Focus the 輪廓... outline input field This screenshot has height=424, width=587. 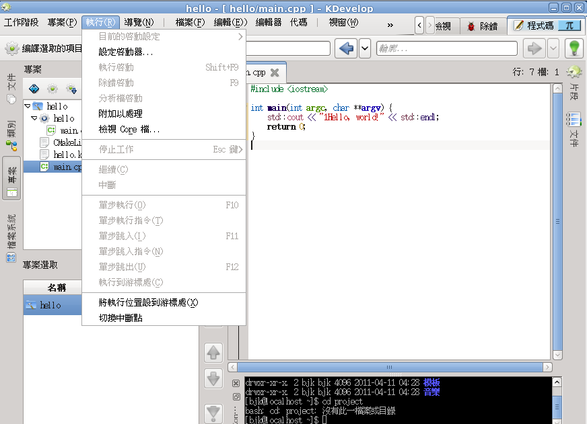[446, 48]
